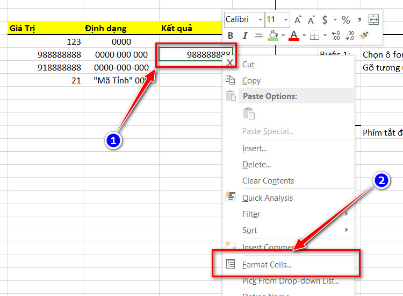Select cell starting with Phím tắt

pyautogui.click(x=382, y=132)
